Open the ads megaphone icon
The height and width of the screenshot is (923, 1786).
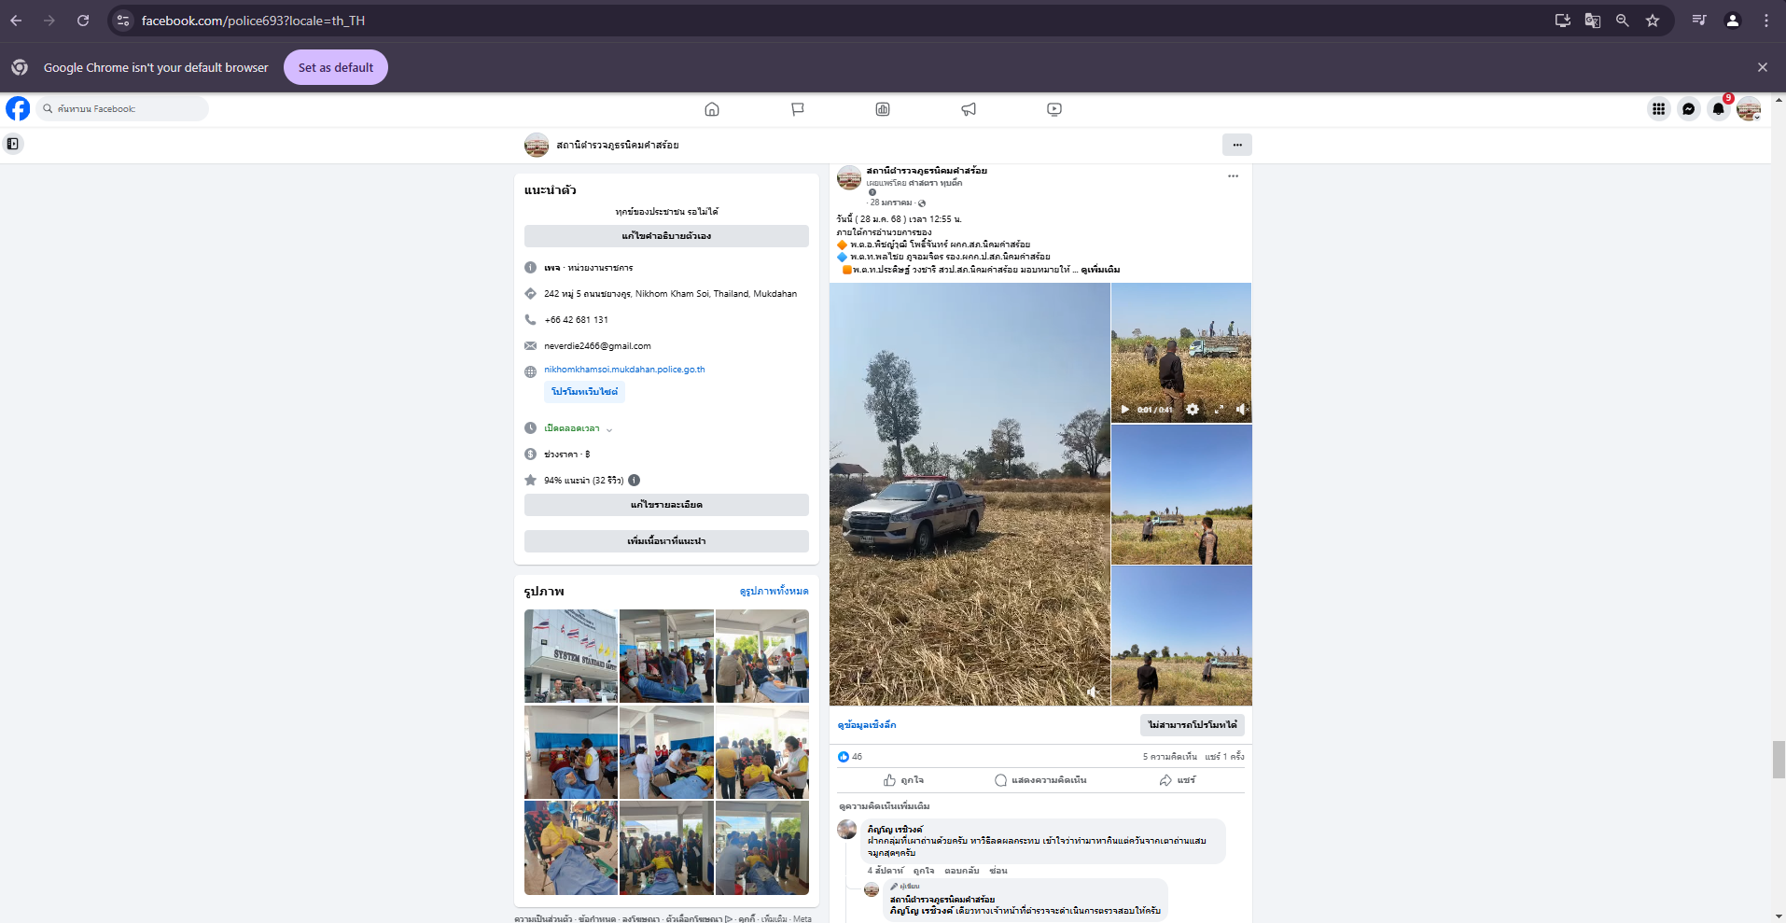969,109
